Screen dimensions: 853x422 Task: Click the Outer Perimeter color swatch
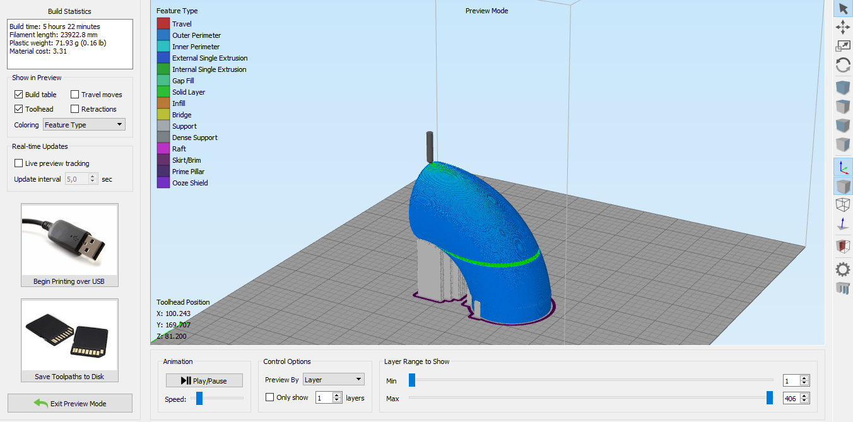(x=163, y=35)
